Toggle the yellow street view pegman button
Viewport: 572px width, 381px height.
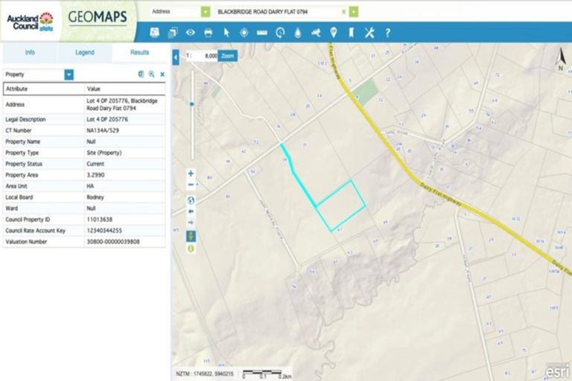coord(191,236)
